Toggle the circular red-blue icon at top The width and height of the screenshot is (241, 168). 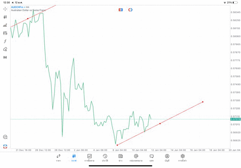pyautogui.click(x=130, y=10)
